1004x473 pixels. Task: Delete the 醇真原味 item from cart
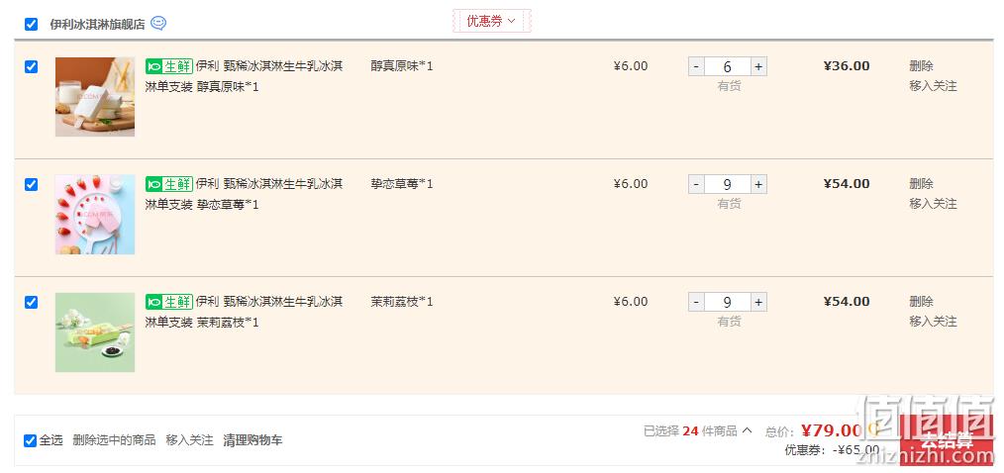[x=921, y=66]
